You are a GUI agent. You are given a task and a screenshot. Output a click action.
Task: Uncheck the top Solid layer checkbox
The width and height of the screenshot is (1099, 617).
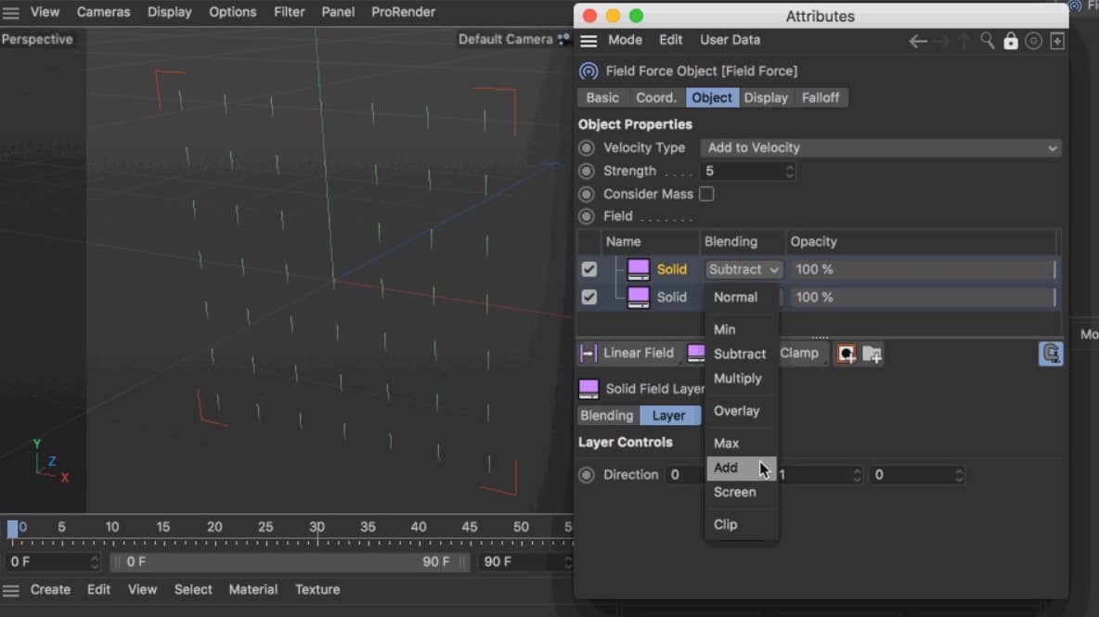[588, 269]
